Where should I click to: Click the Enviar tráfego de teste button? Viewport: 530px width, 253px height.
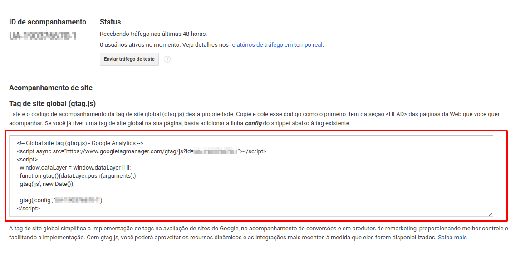[x=129, y=59]
